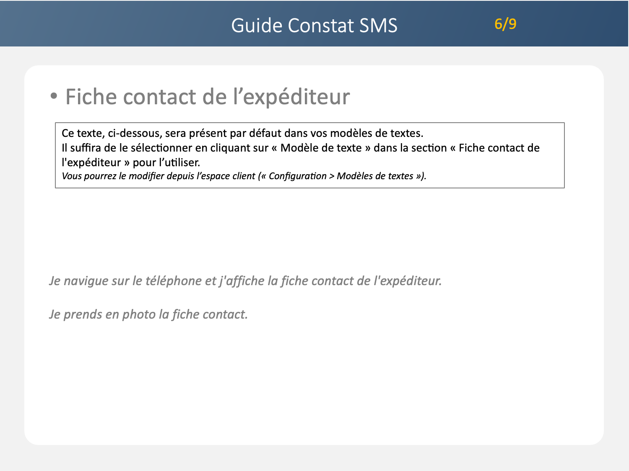Screen dimensions: 629x471
Task: Click the word "Guide" in the header title
Action: [x=257, y=26]
